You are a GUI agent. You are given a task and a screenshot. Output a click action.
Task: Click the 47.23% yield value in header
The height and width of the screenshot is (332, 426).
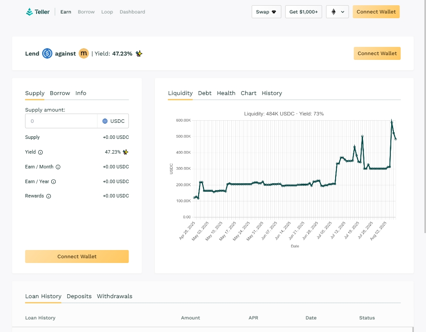(x=122, y=54)
